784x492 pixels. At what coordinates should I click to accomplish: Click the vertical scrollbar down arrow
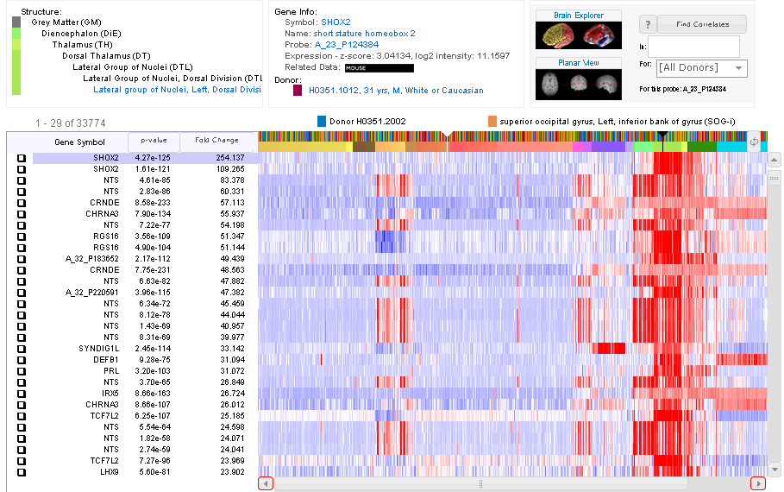click(774, 470)
